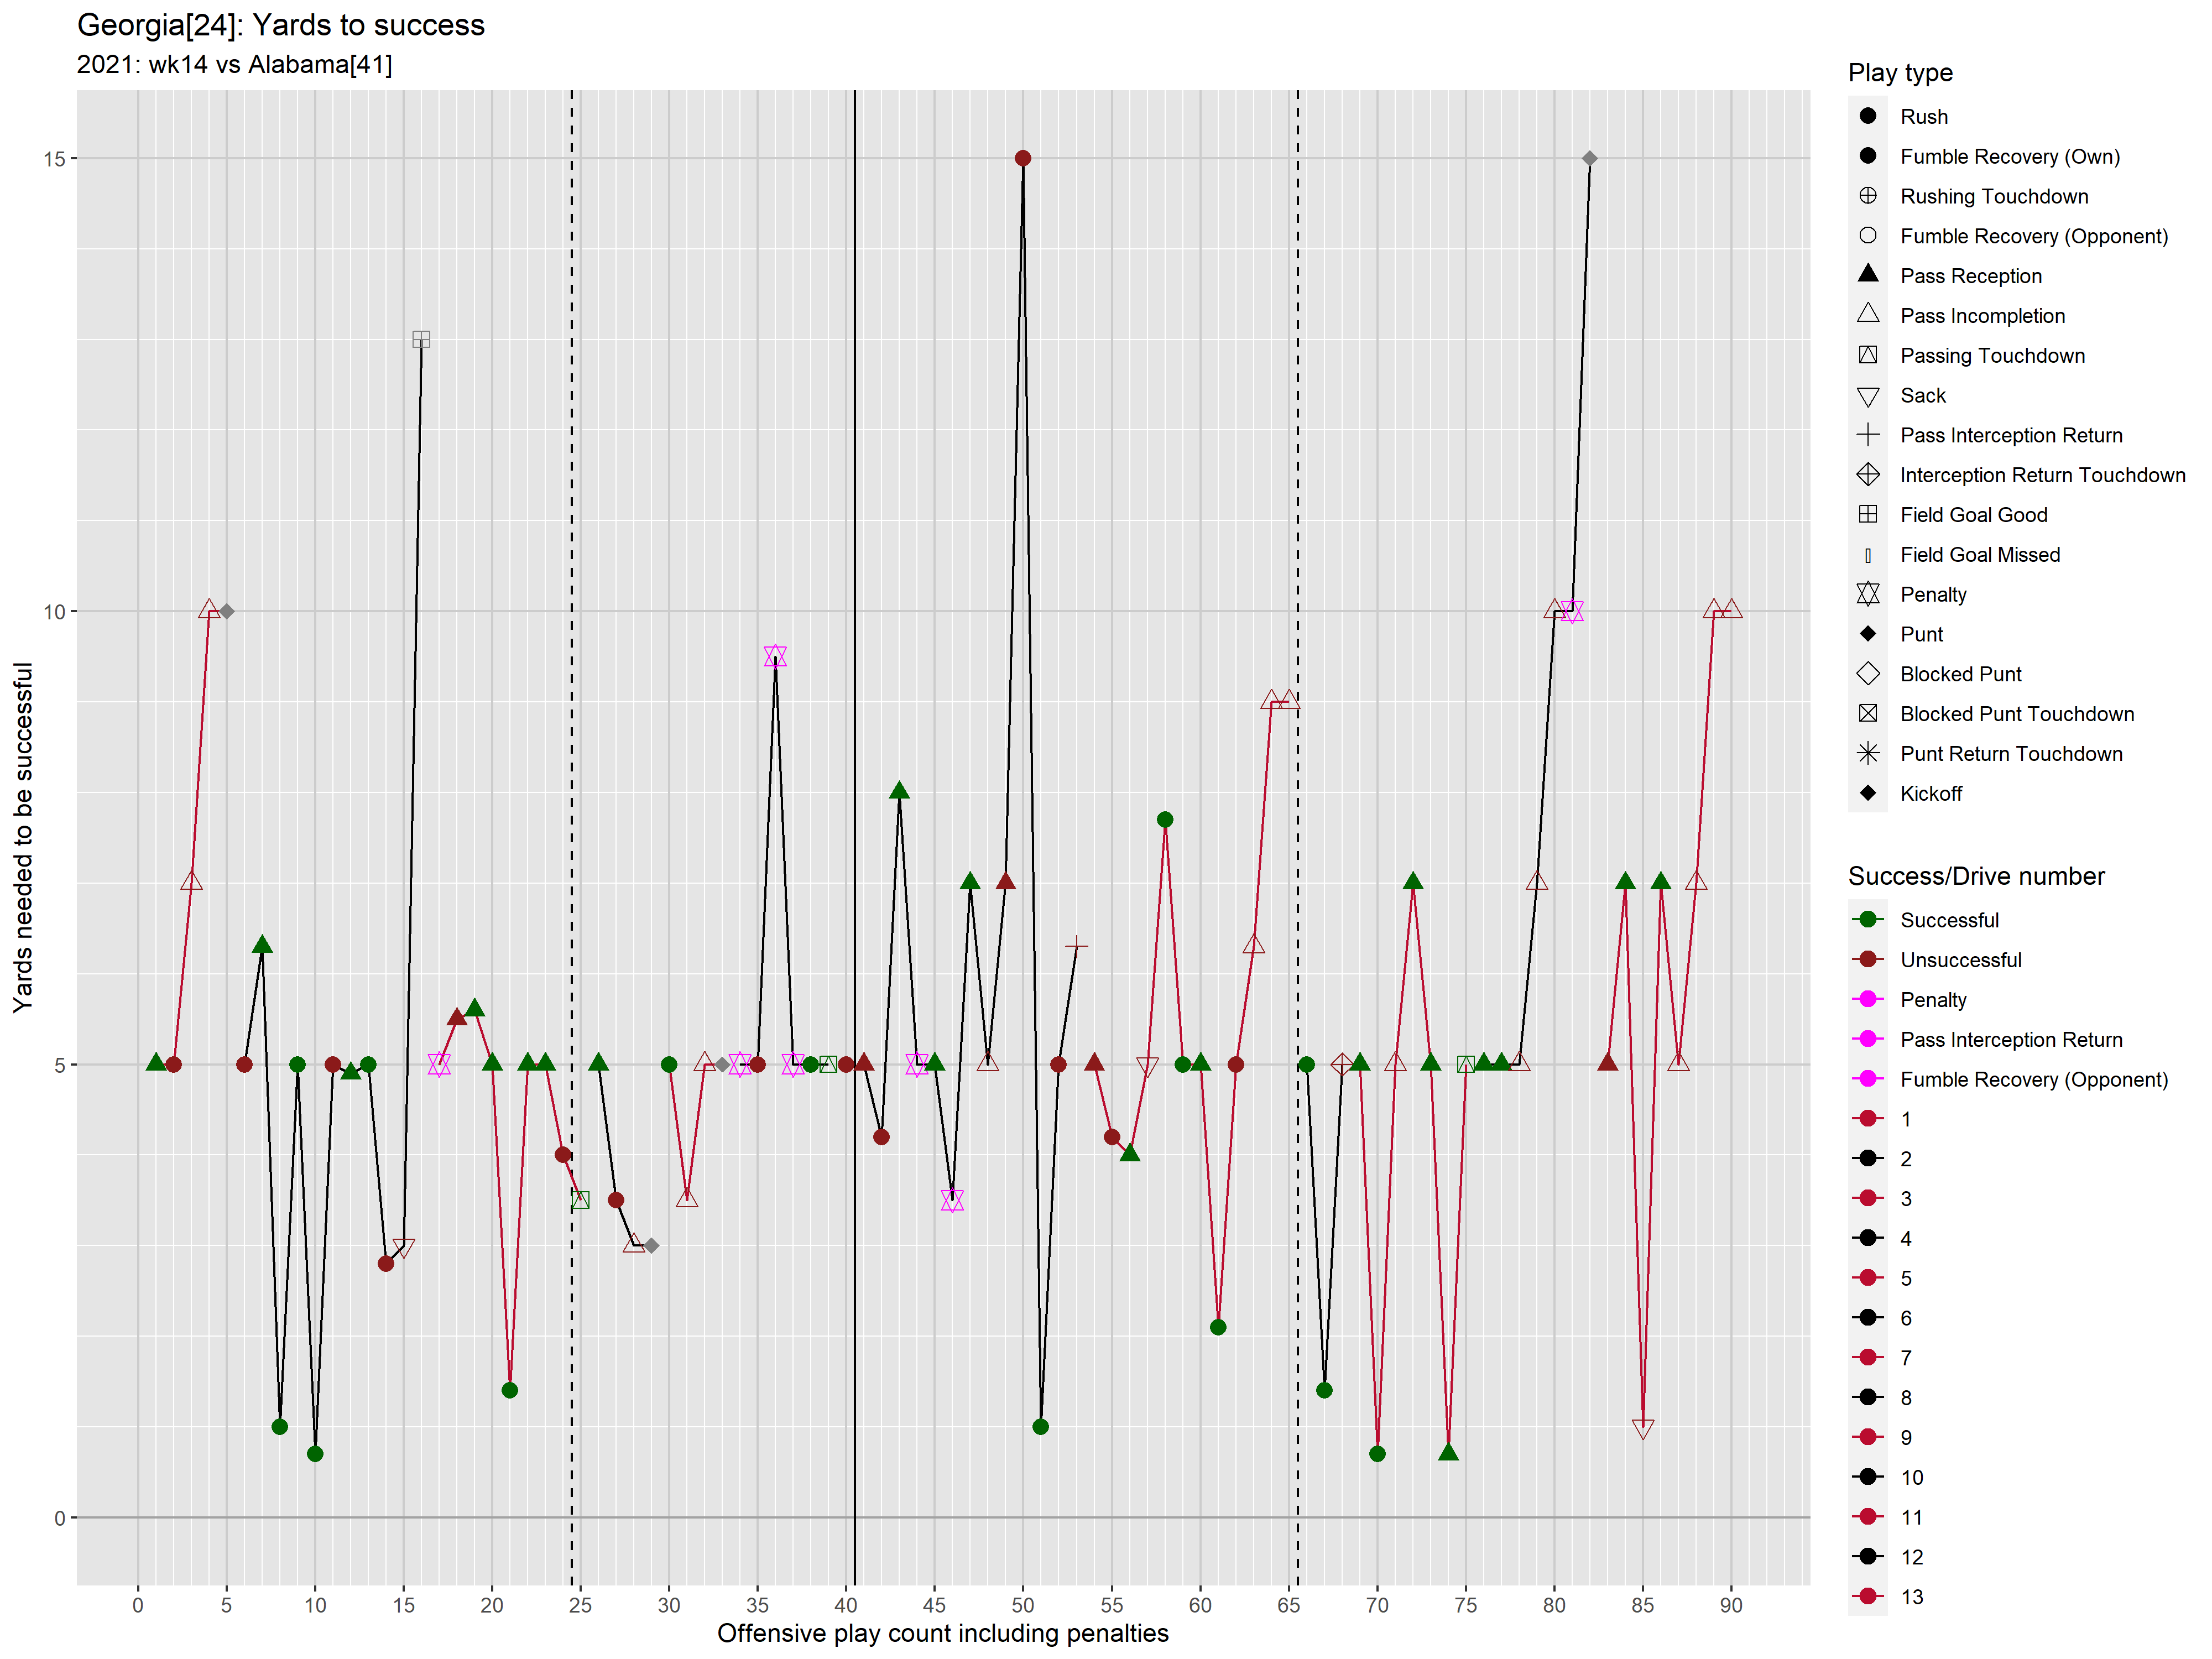The image size is (2212, 1659).
Task: Click the chart title 'Georgia[24]: Yards to success'
Action: click(281, 25)
